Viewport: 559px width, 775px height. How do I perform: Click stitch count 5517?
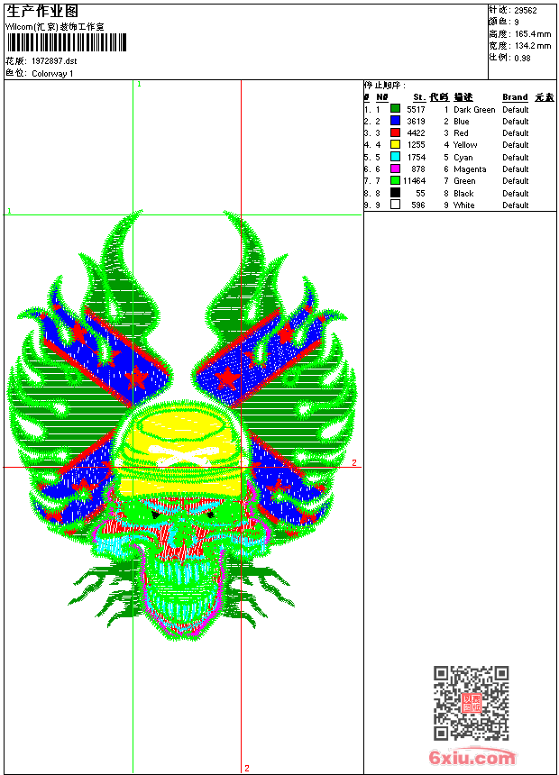[416, 110]
